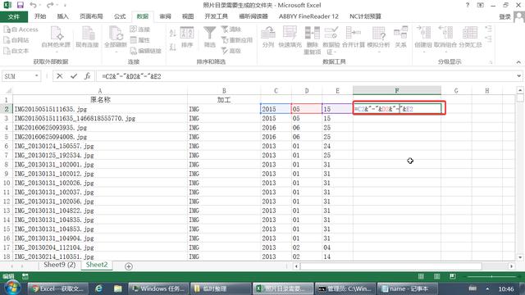The image size is (525, 295).
Task: Click the Undo arrow icon
Action: (33, 5)
